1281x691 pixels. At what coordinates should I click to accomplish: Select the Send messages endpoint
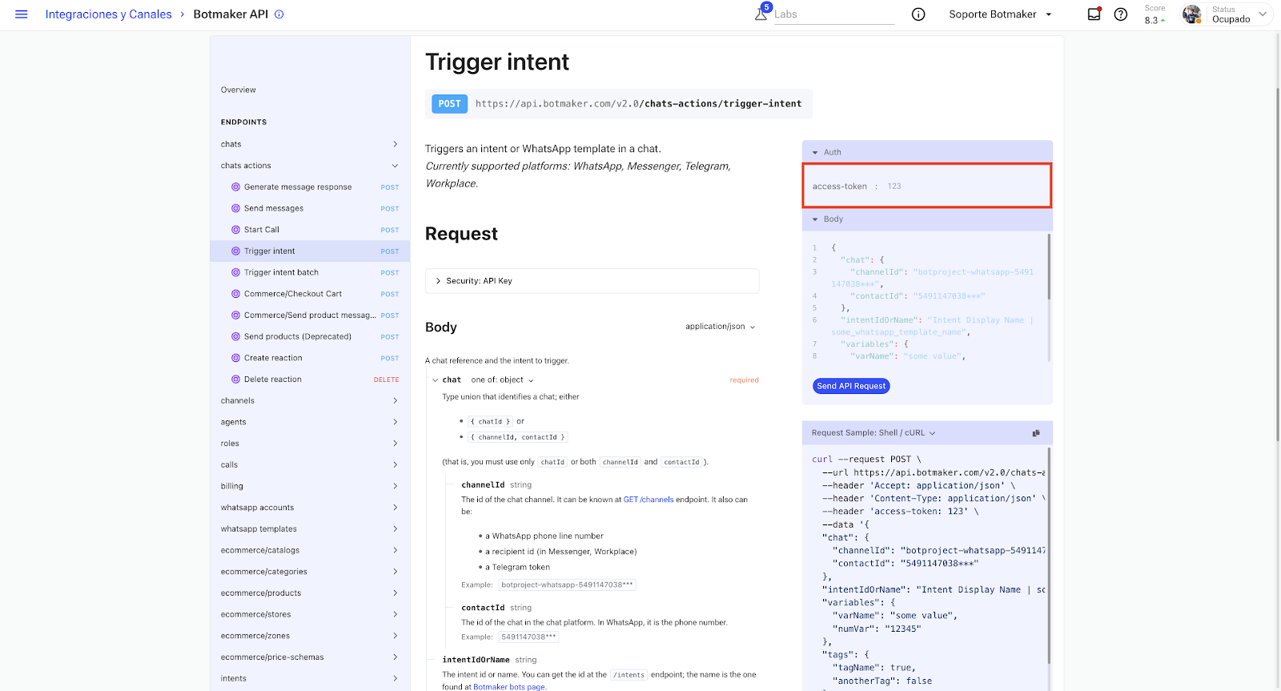310,208
